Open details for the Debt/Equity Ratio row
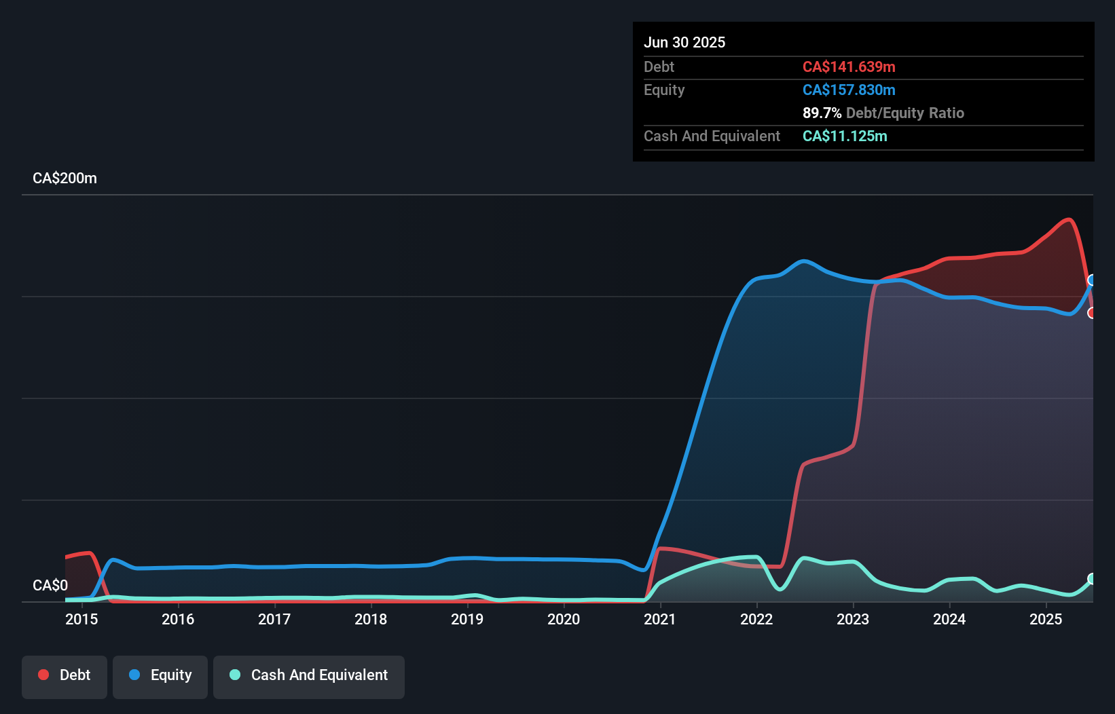 (883, 113)
